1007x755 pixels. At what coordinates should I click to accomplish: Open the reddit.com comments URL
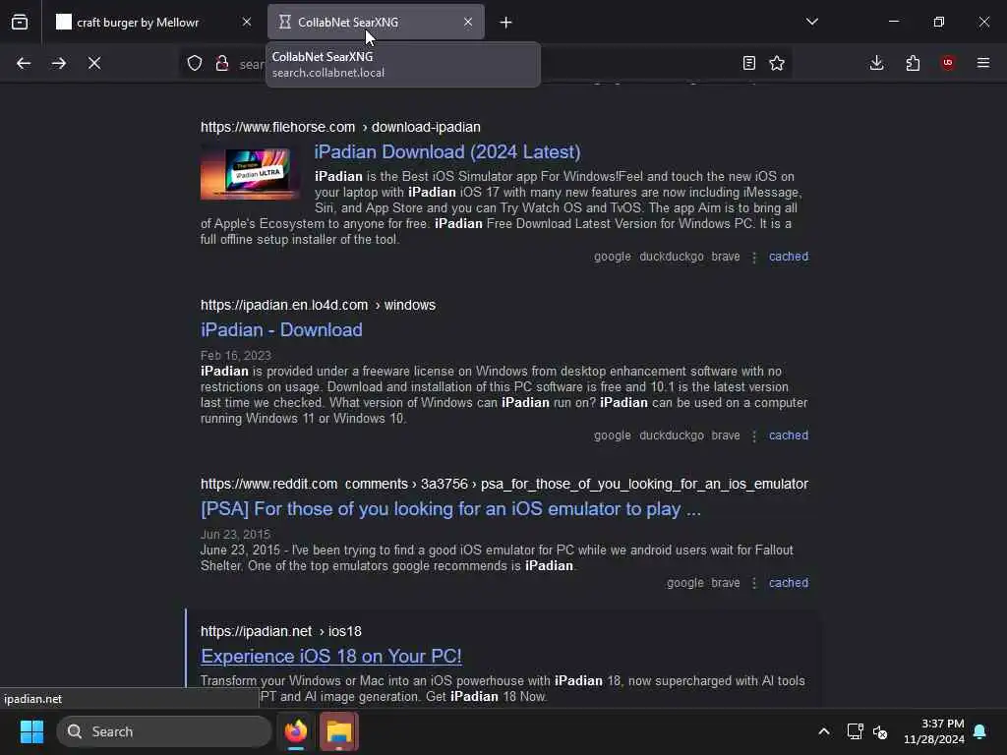pyautogui.click(x=504, y=484)
